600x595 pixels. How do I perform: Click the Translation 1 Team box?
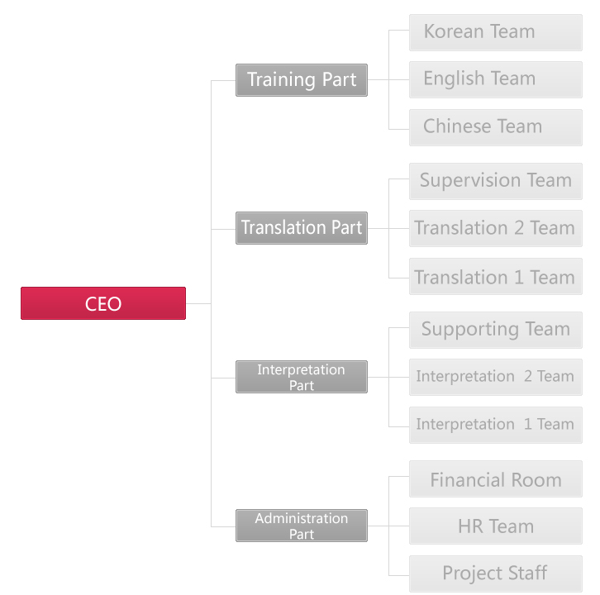coord(496,276)
